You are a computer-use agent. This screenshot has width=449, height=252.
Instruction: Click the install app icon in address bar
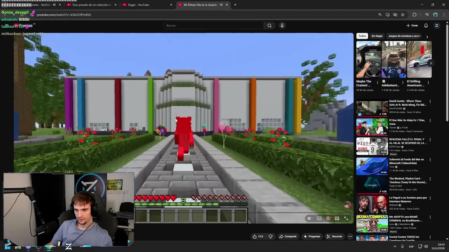click(x=388, y=15)
